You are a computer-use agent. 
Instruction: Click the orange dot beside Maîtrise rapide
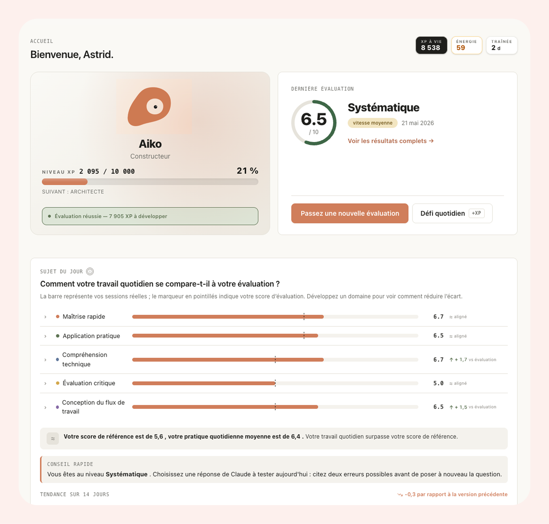58,317
